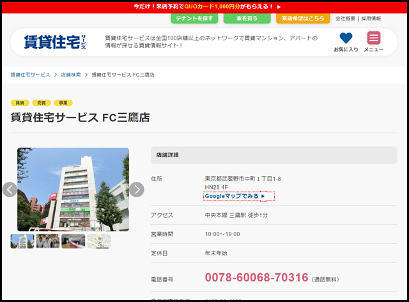Viewport: 409px width, 302px height.
Task: Show previous photo with left arrow
Action: click(x=10, y=190)
